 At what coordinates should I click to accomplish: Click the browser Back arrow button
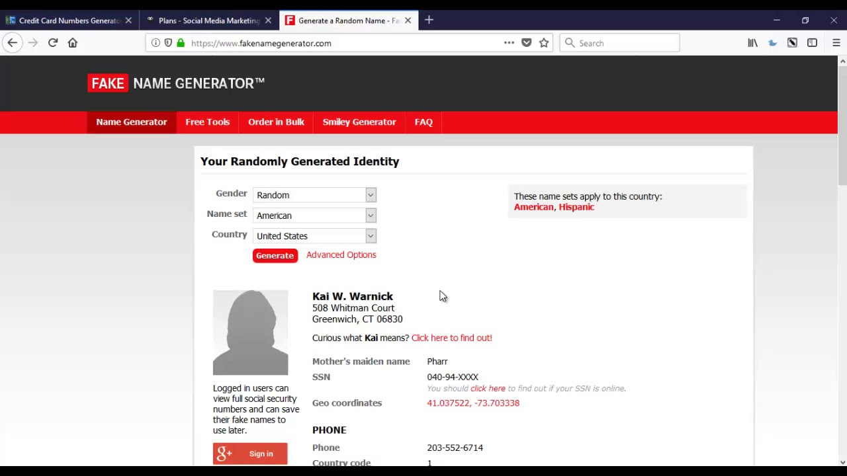pos(13,43)
